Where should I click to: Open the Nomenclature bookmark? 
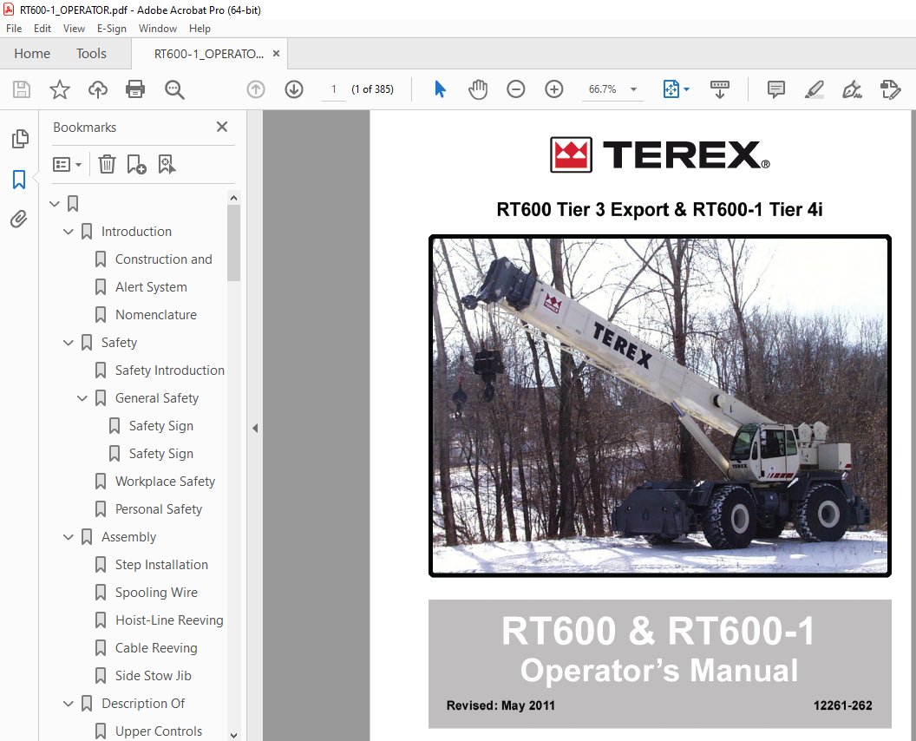(x=156, y=315)
